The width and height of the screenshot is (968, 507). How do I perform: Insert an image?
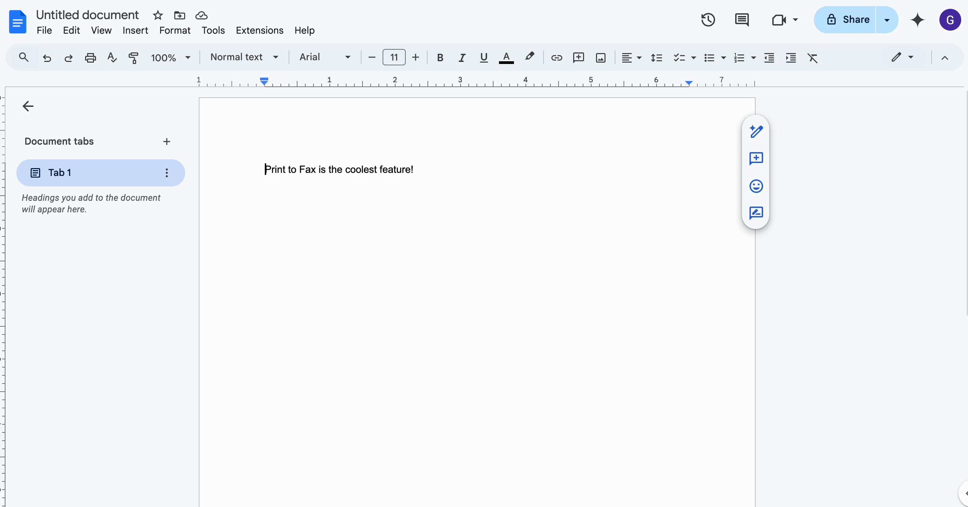(x=600, y=58)
